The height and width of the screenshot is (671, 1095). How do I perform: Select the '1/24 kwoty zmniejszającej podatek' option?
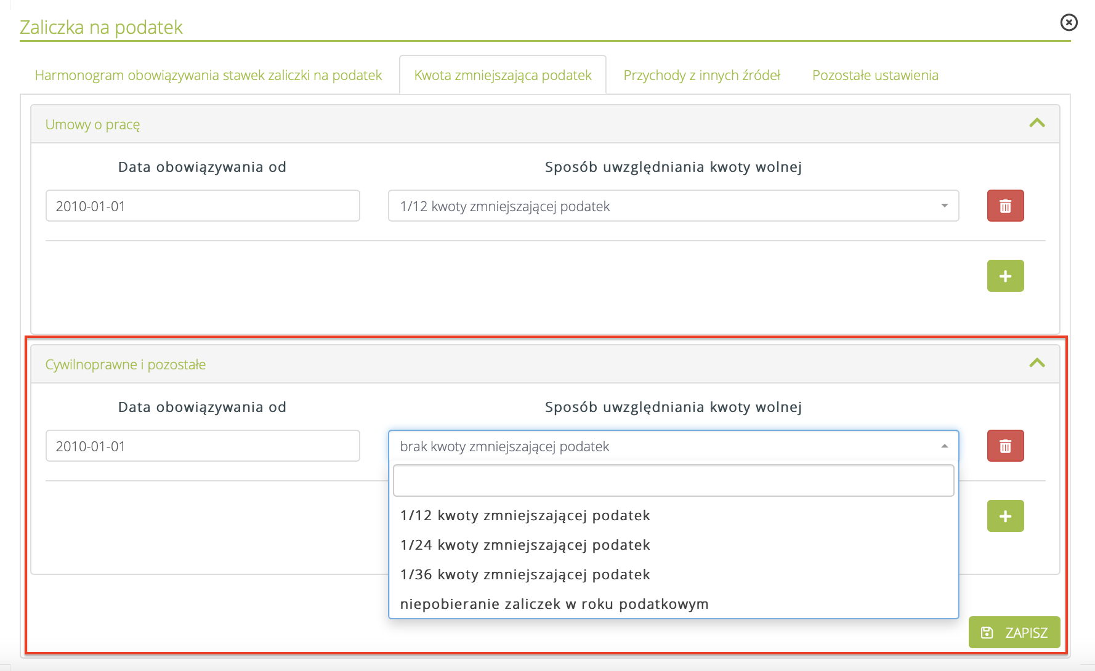[525, 545]
